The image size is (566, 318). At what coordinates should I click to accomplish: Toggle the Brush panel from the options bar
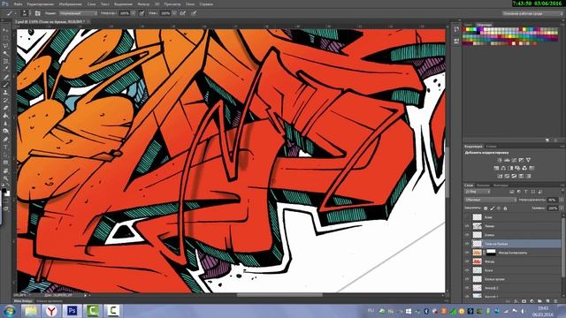[37, 13]
